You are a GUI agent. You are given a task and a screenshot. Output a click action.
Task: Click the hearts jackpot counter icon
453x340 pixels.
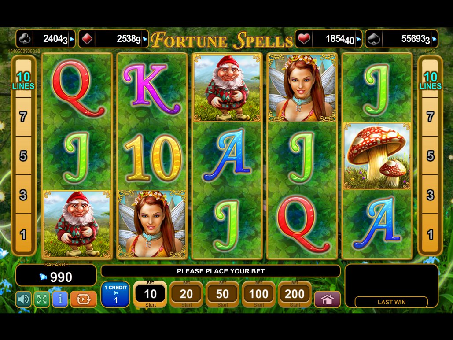(304, 39)
